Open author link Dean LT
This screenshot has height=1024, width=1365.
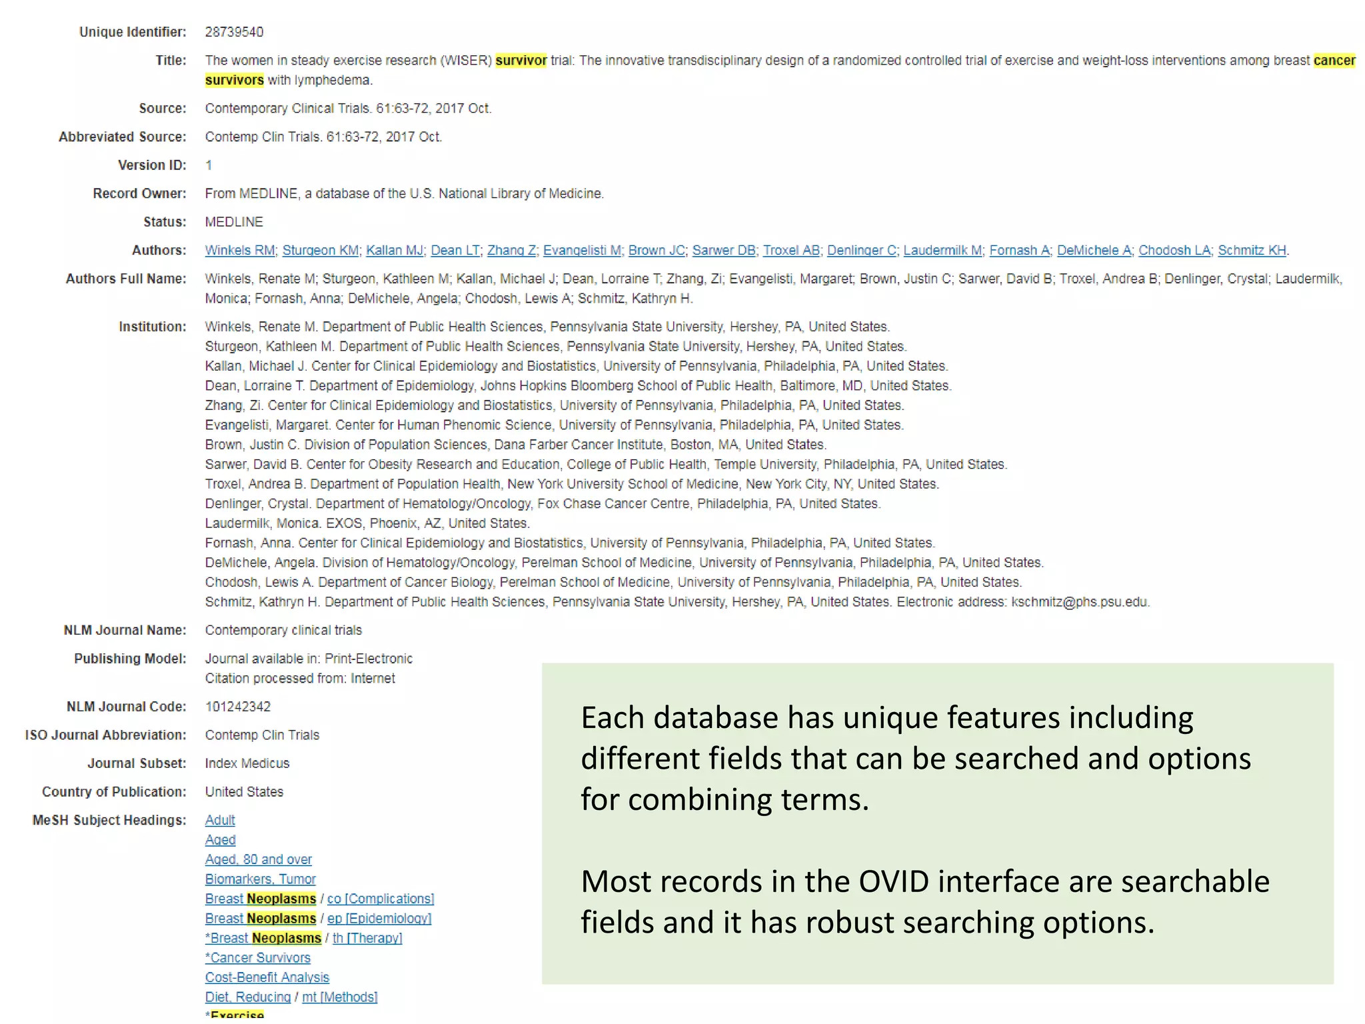click(x=455, y=250)
